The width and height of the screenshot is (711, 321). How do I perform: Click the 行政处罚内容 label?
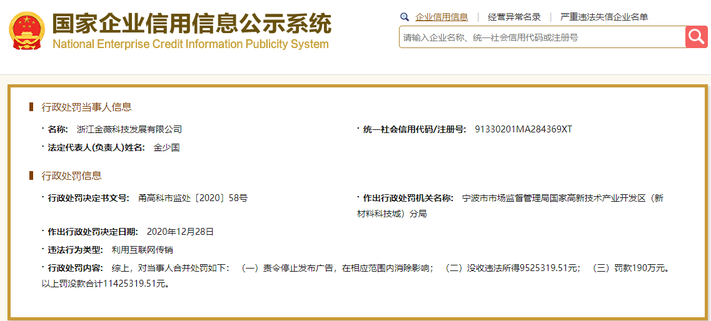pos(75,267)
